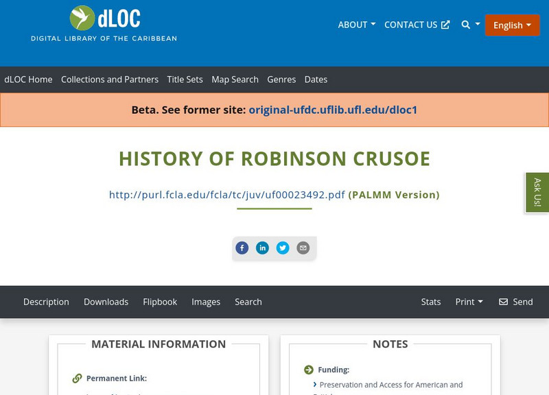The image size is (549, 395).
Task: Click the chain-link icon beside Permanent Link
Action: [x=75, y=377]
